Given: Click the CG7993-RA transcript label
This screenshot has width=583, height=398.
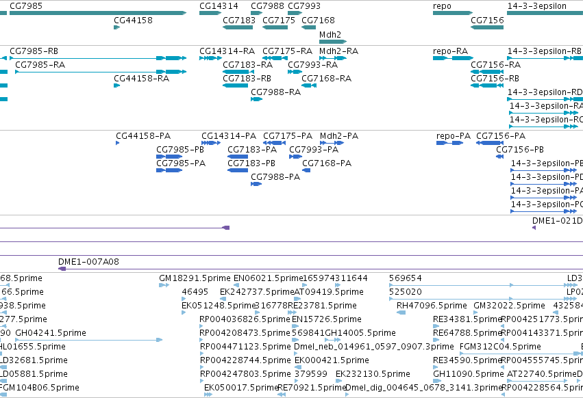Looking at the screenshot, I should pos(312,65).
